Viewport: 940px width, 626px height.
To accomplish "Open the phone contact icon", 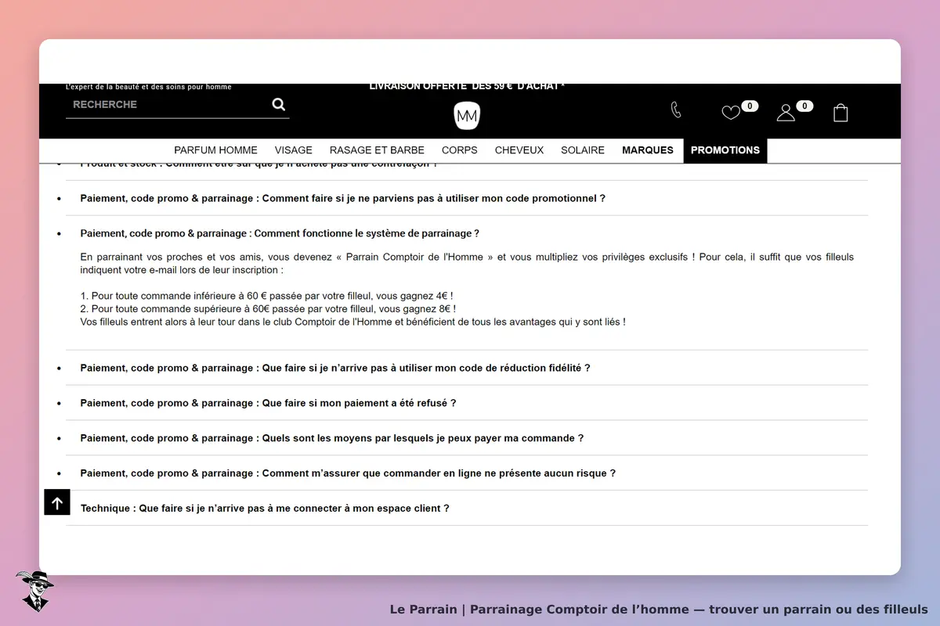I will tap(676, 110).
